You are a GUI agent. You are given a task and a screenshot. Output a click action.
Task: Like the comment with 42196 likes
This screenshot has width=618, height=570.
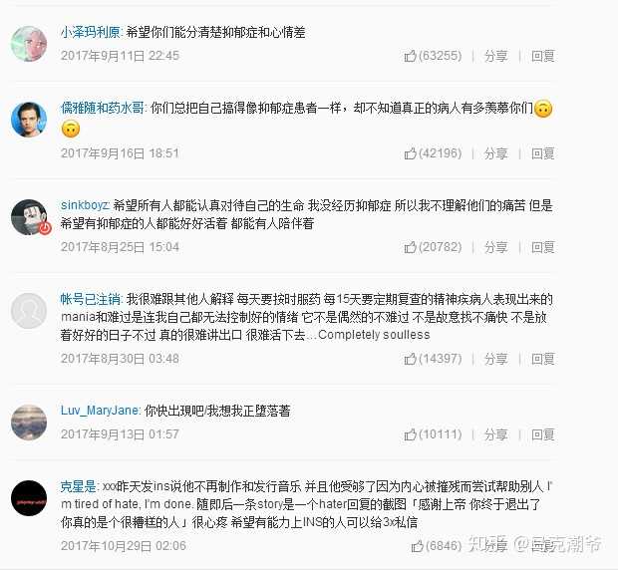click(433, 153)
